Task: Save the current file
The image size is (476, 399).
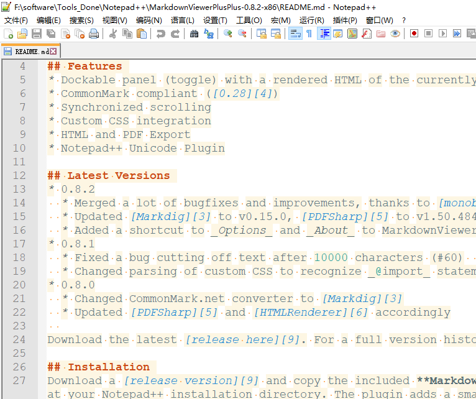Action: click(x=37, y=34)
